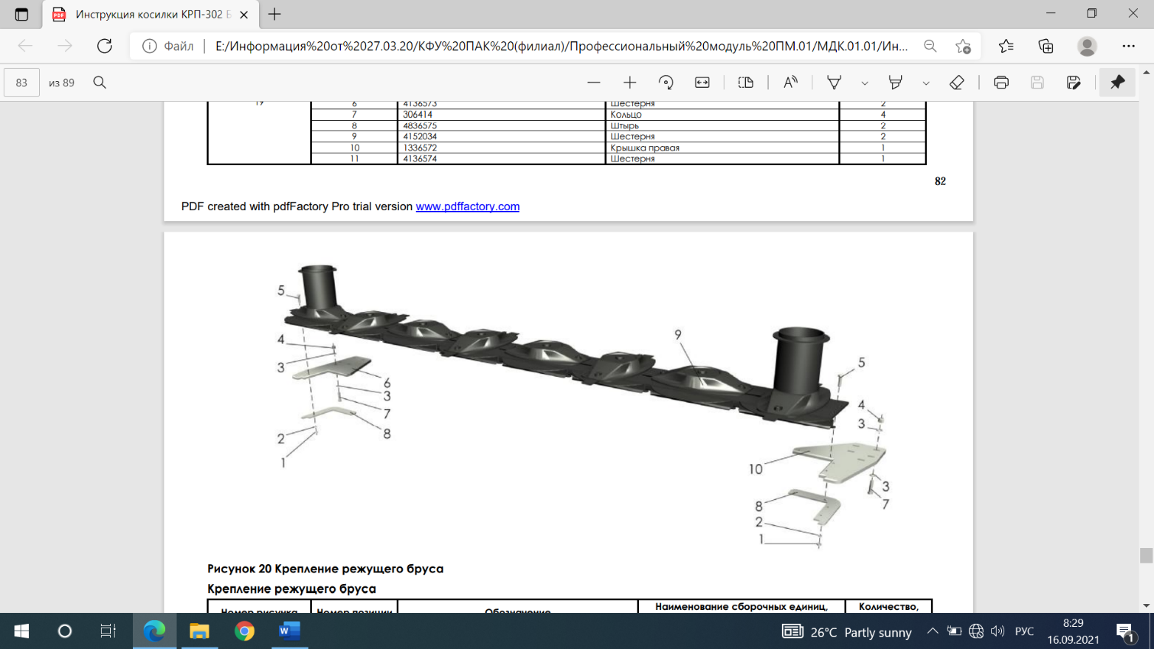Open Google Chrome from taskbar
Screen dimensions: 1154x649
click(244, 631)
